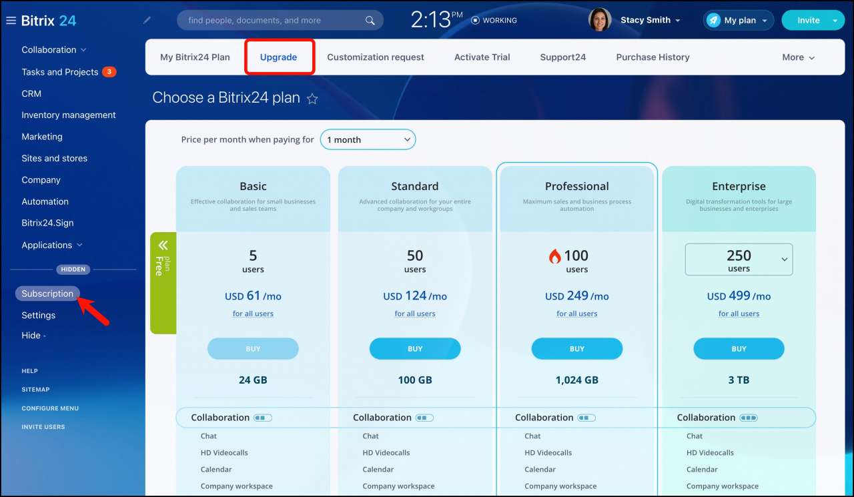Viewport: 854px width, 497px height.
Task: Click the INVITE USERS link
Action: coord(43,427)
